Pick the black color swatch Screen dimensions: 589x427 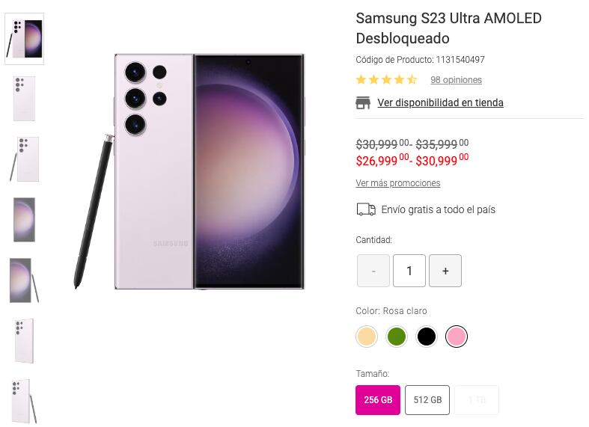pyautogui.click(x=427, y=337)
